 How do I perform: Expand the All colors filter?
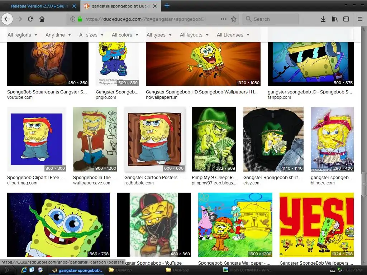(125, 35)
